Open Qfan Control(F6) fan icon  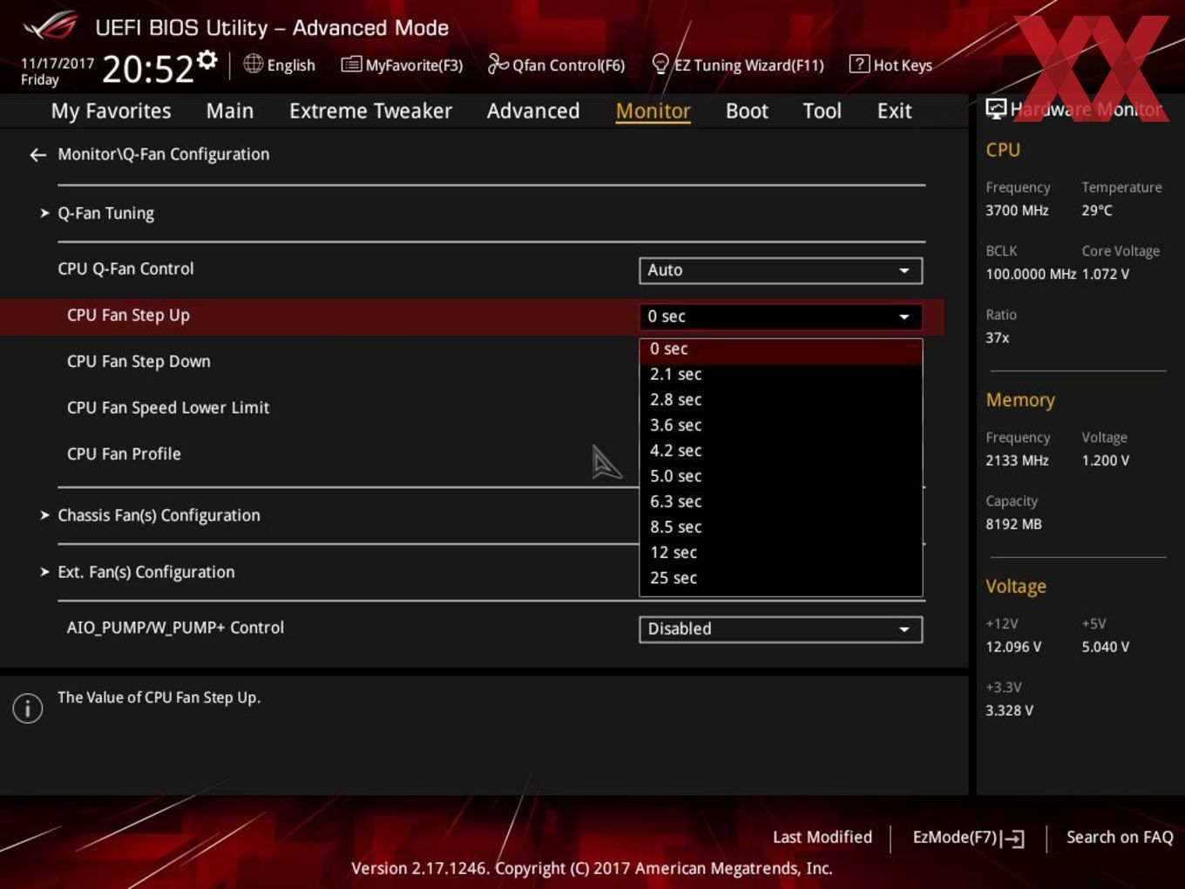tap(498, 64)
